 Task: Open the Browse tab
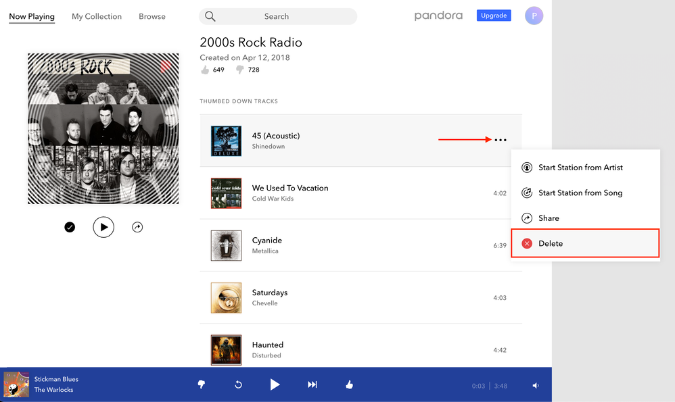click(152, 16)
